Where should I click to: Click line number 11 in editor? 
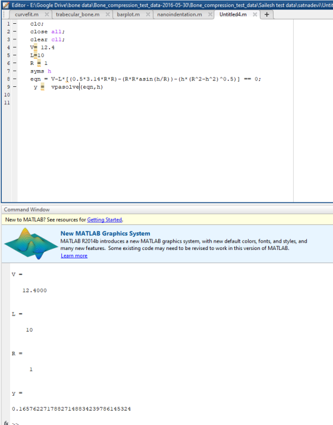click(7, 103)
